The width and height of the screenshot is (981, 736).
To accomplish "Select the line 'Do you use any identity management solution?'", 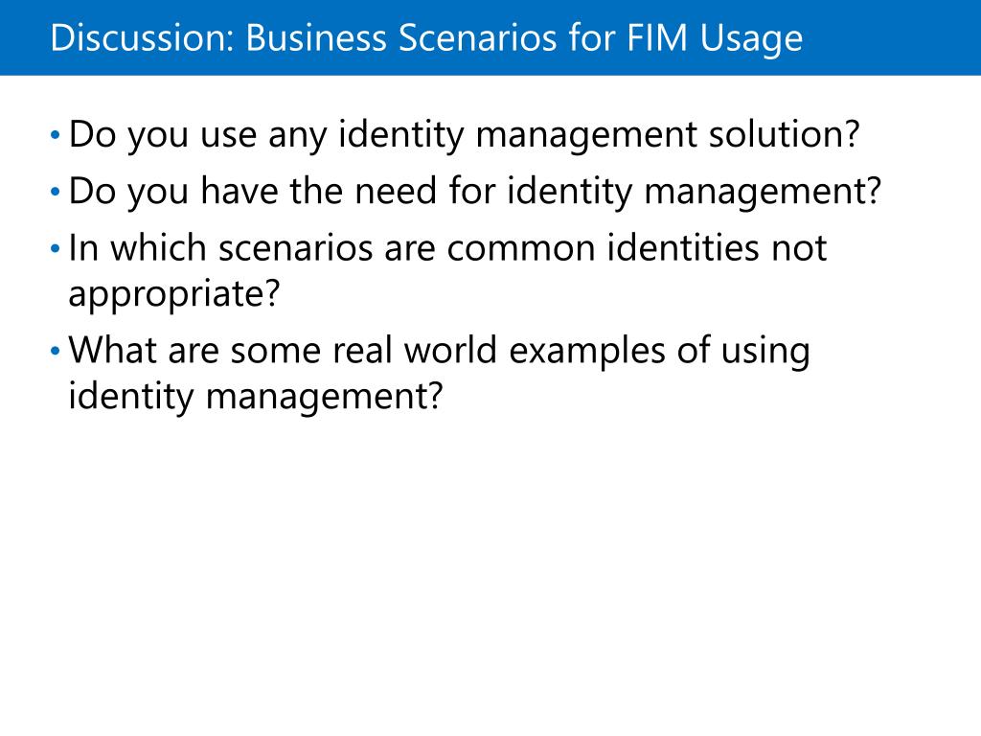I will (464, 135).
